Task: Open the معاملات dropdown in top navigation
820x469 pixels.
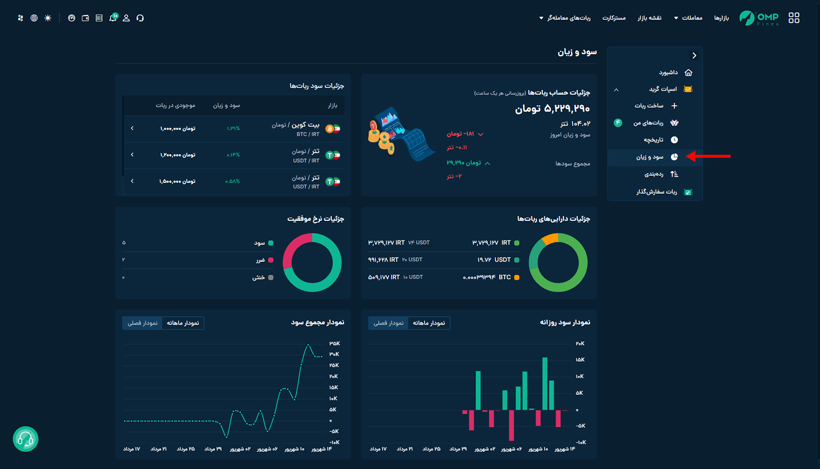Action: pyautogui.click(x=688, y=18)
